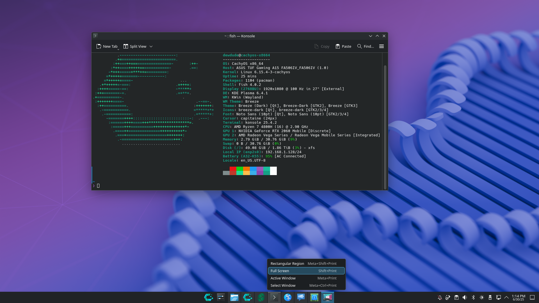This screenshot has height=303, width=539.
Task: Choose Active Window screenshot option
Action: pyautogui.click(x=306, y=278)
